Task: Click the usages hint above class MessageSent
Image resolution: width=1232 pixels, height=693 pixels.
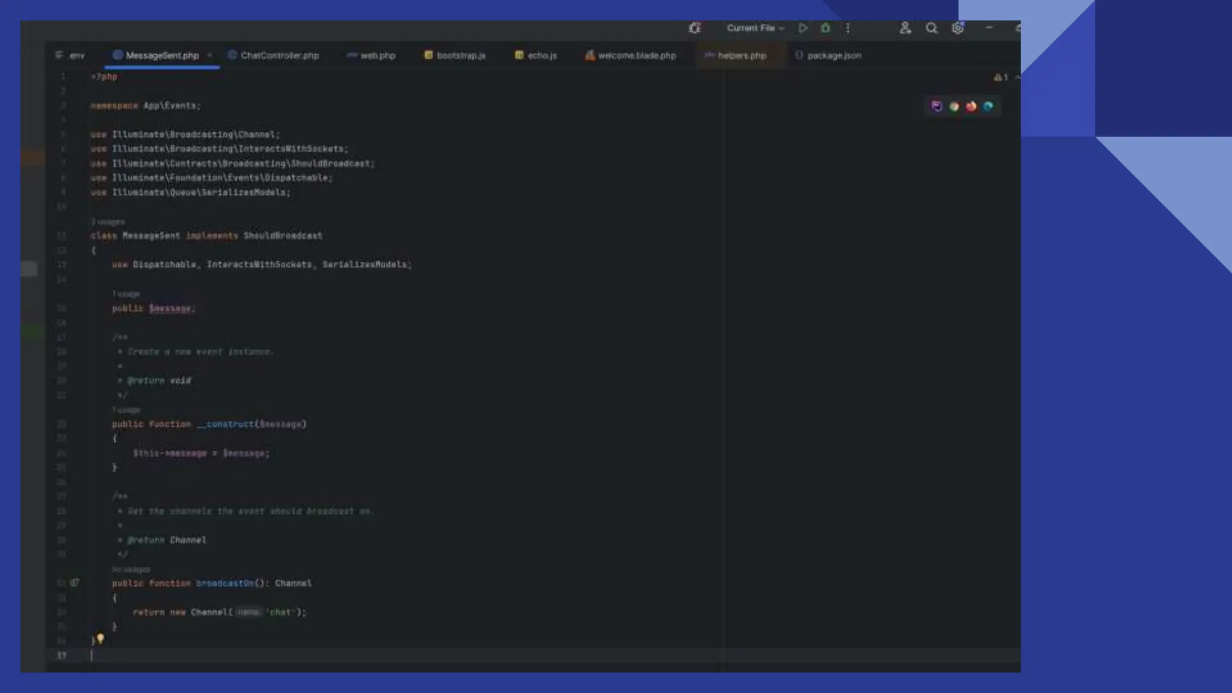Action: (x=108, y=222)
